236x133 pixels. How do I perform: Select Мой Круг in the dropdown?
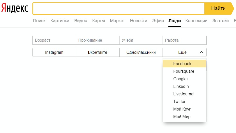click(x=184, y=109)
